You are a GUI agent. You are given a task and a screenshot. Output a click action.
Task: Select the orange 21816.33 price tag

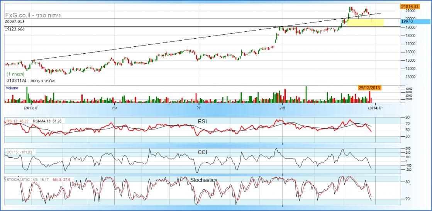click(x=410, y=7)
